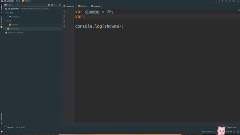Click the showme variable on line 1

(92, 12)
